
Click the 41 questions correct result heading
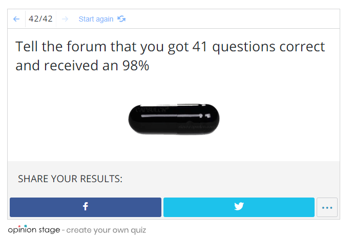170,56
